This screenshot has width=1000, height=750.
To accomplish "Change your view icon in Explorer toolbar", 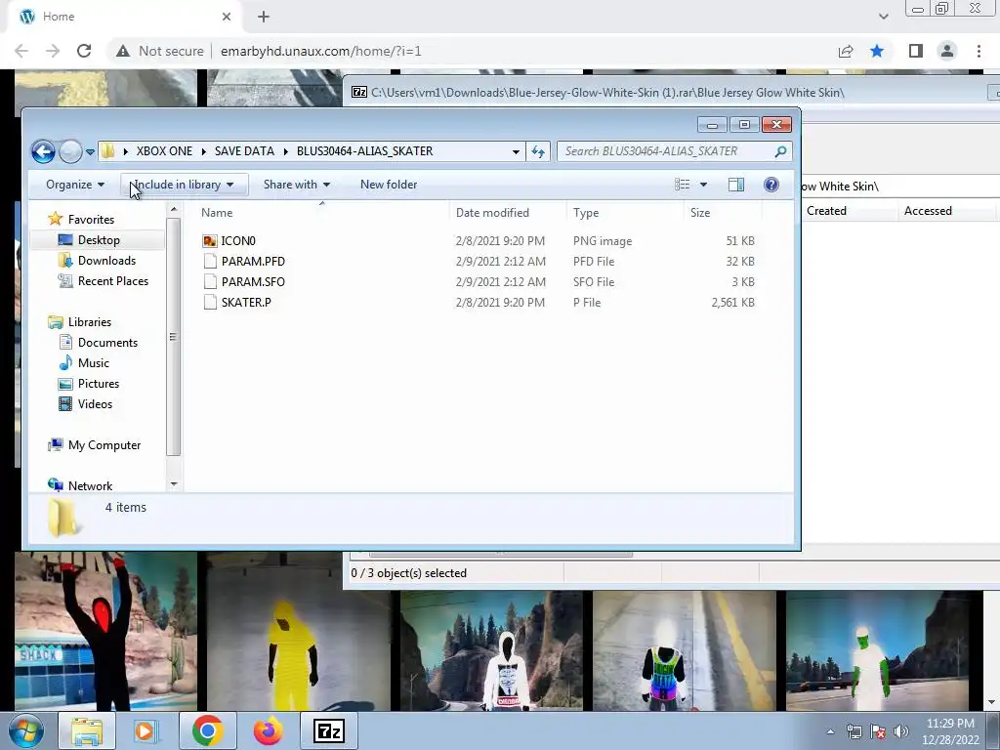I will tap(683, 185).
